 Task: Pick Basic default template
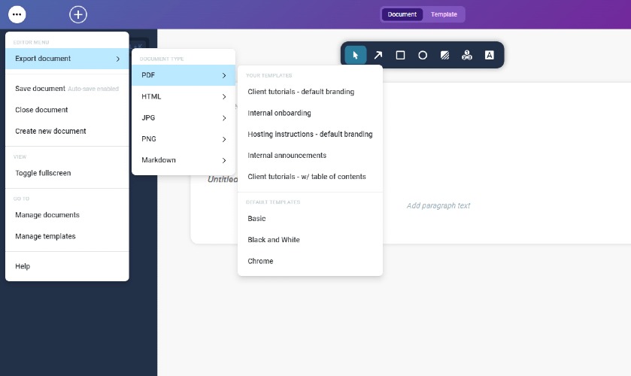point(311,219)
